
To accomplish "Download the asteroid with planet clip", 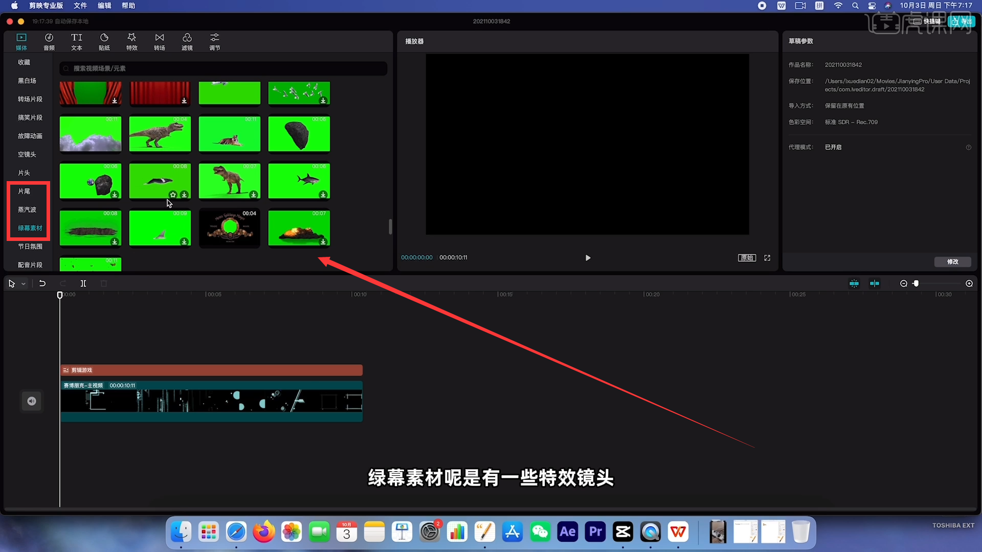I will point(115,194).
